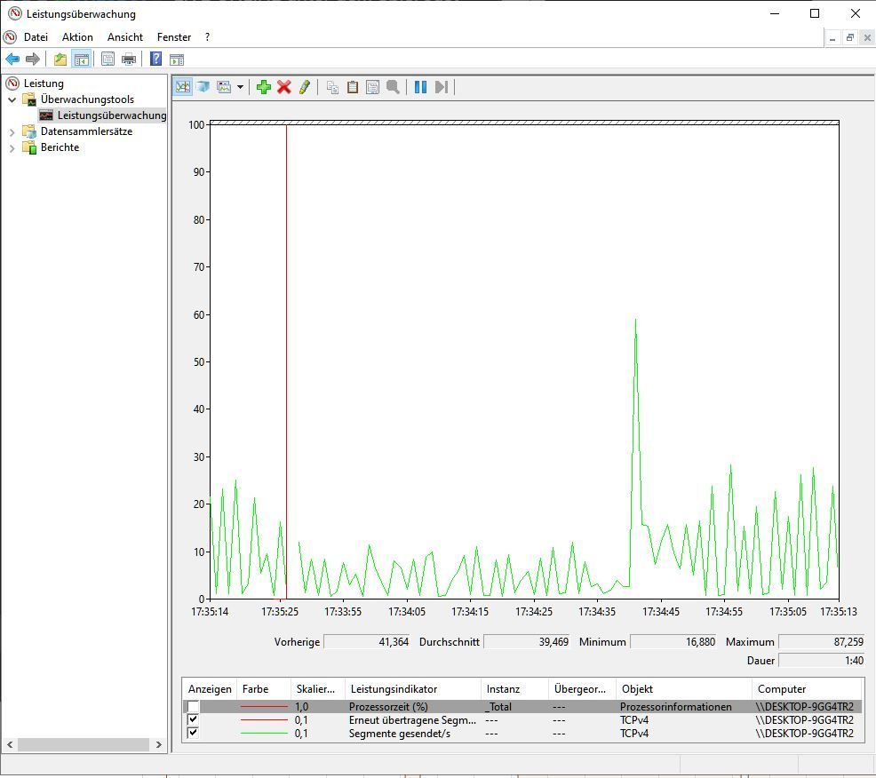Image resolution: width=876 pixels, height=778 pixels.
Task: Click the print icon in main toolbar
Action: (x=129, y=60)
